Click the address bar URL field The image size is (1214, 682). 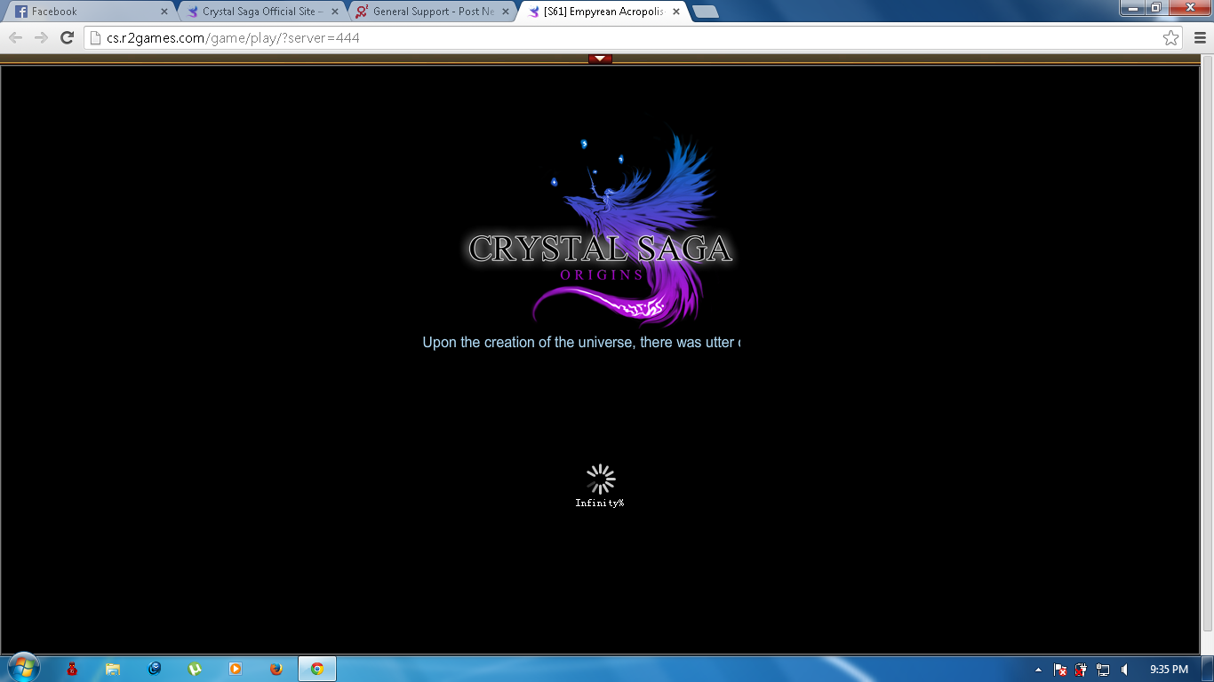tap(622, 37)
